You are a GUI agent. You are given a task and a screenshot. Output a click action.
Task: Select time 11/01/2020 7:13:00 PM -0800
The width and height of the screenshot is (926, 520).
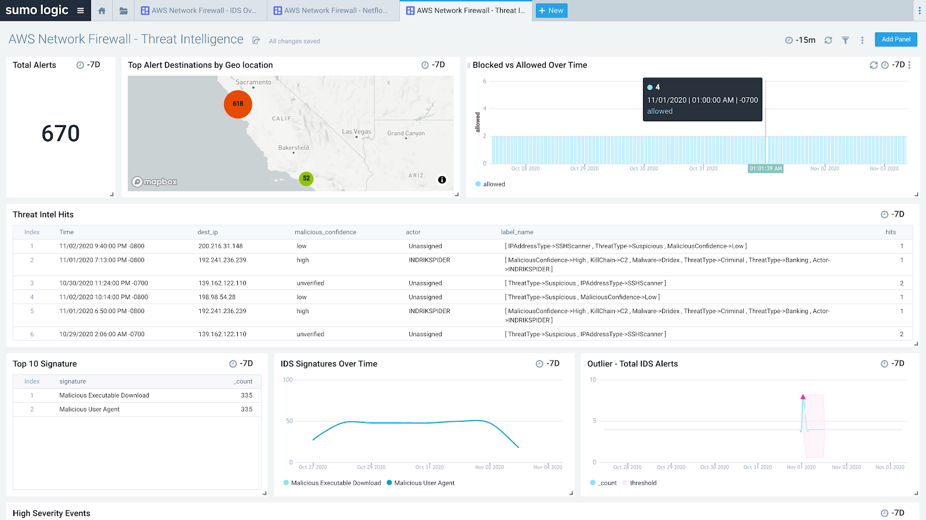pos(102,260)
